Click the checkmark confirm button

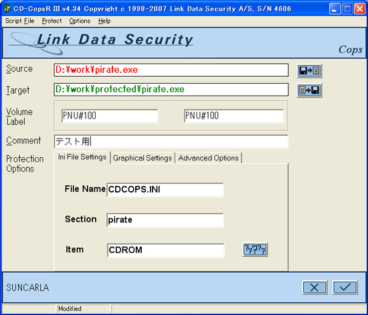pyautogui.click(x=345, y=288)
